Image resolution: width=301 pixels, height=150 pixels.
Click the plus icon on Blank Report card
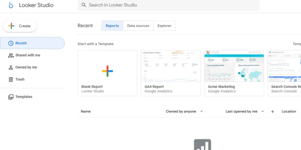pos(107,71)
